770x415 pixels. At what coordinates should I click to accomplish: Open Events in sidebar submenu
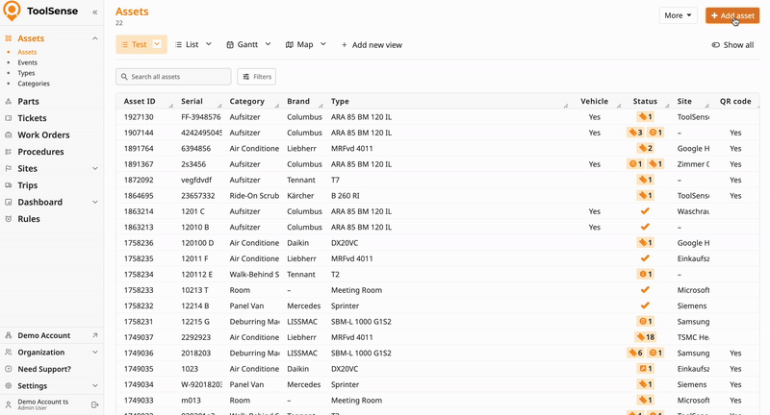[28, 62]
